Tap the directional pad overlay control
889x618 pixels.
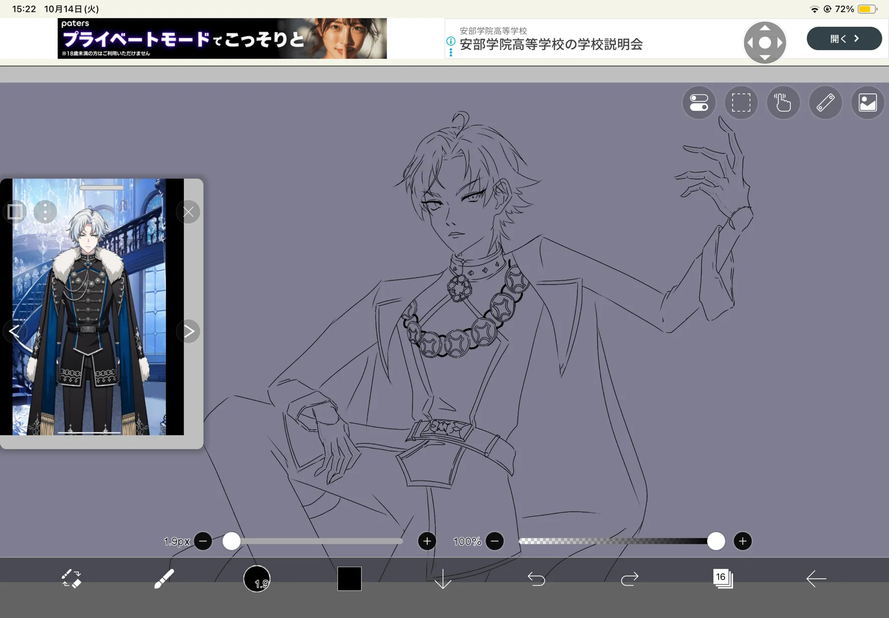[x=765, y=43]
